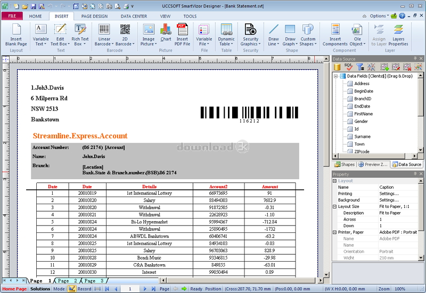Screen dimensions: 426x293
Task: Click the filter icon in Data Source toolbar
Action: [x=360, y=67]
